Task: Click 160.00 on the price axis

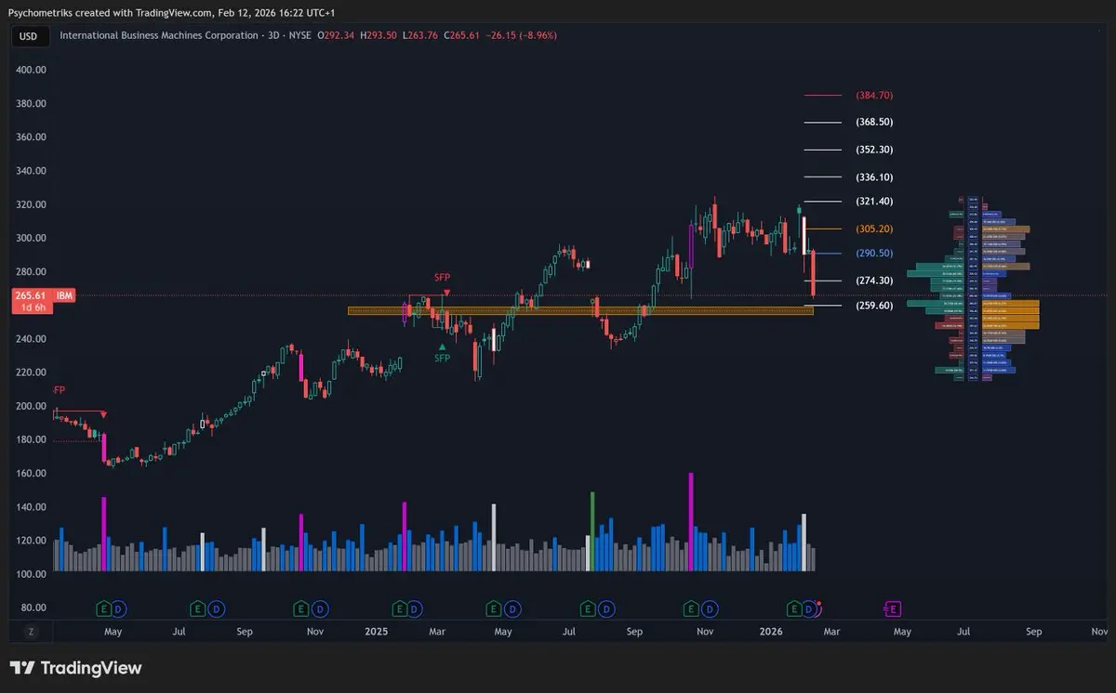Action: click(x=33, y=473)
